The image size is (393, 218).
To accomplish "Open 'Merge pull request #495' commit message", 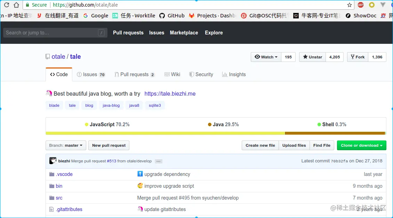I will (x=188, y=198).
